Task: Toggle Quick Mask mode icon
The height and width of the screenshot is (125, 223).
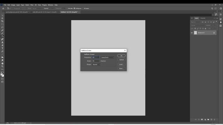Action: point(2,79)
